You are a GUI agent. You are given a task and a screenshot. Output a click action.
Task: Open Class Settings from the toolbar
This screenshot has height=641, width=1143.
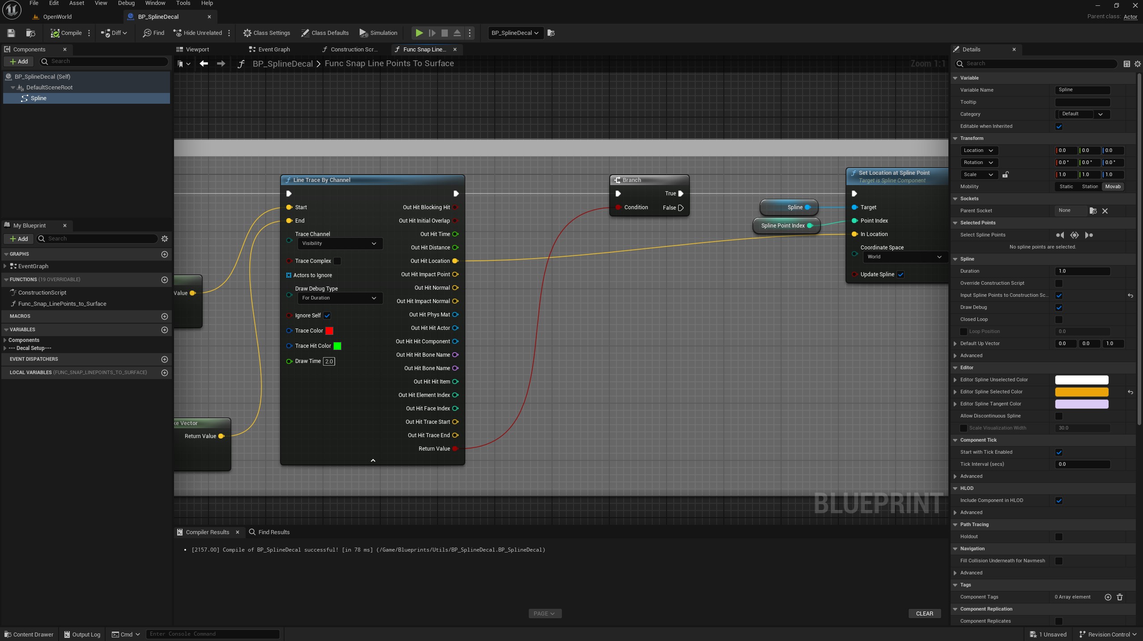pos(267,33)
